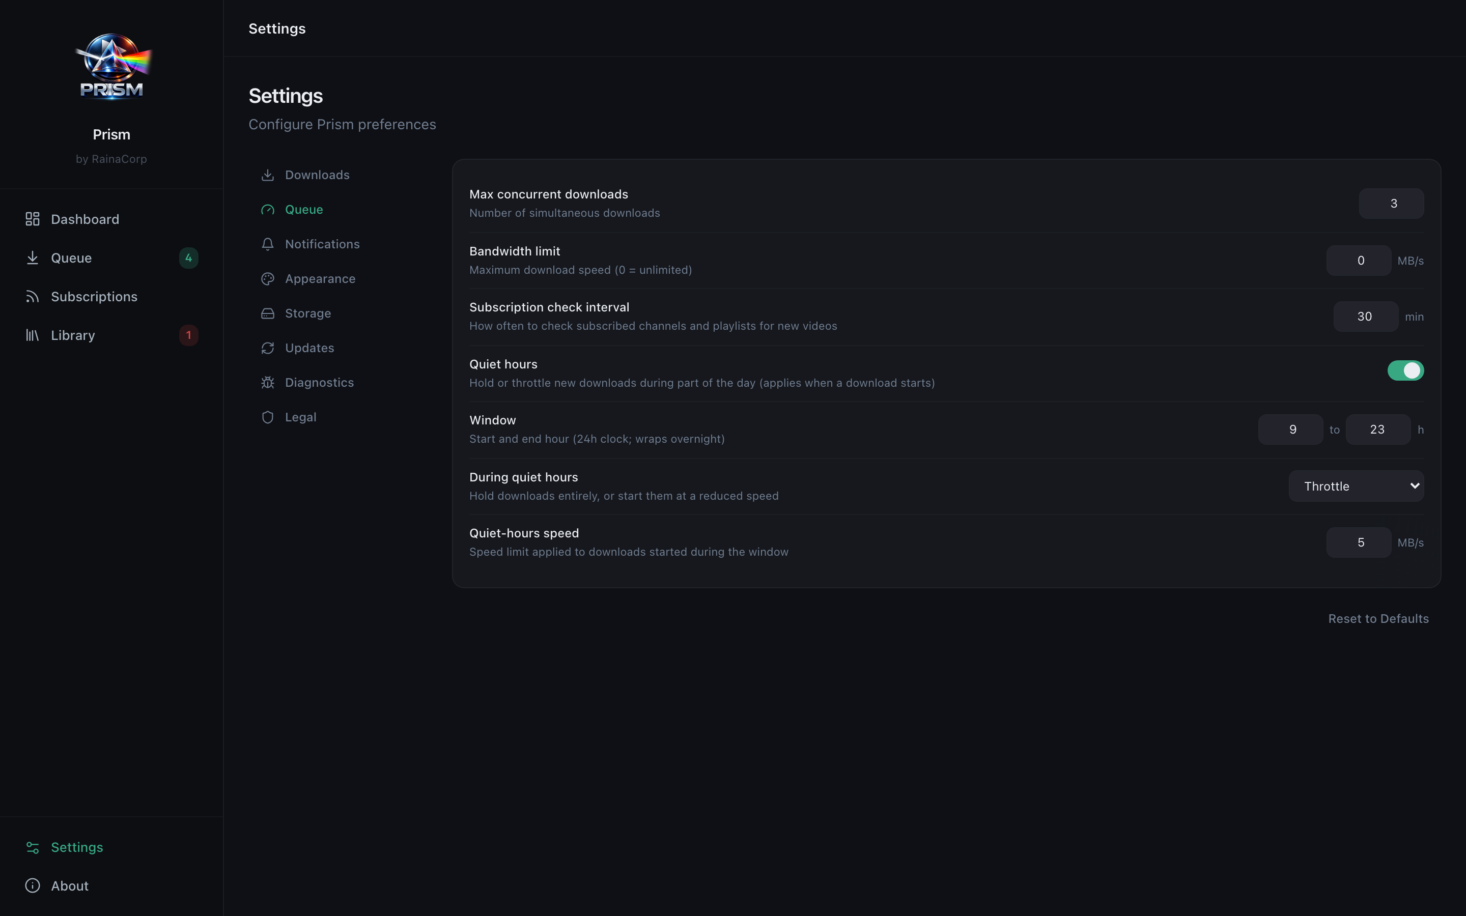
Task: Click the Storage drive icon
Action: [x=268, y=313]
